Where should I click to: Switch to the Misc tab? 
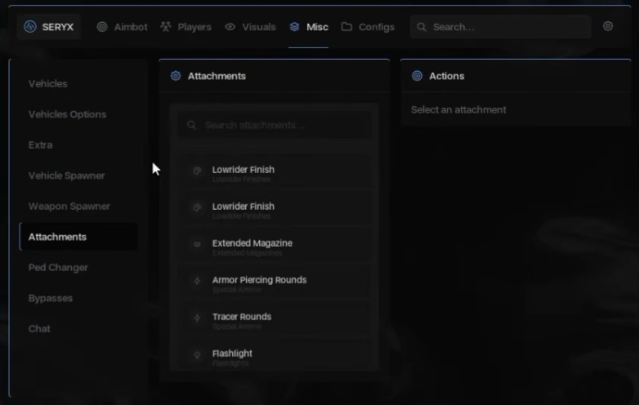click(x=309, y=27)
